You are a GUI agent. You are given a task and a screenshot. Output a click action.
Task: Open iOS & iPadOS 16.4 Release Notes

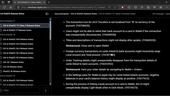18,49
